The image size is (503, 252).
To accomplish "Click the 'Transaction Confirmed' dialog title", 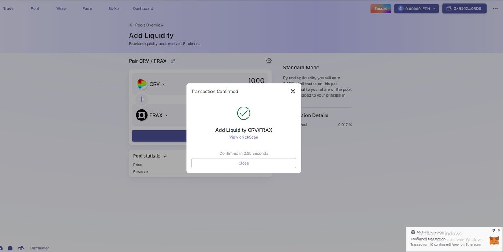I will click(215, 92).
